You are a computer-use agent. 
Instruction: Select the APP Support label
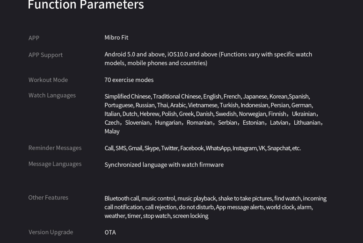coord(46,55)
